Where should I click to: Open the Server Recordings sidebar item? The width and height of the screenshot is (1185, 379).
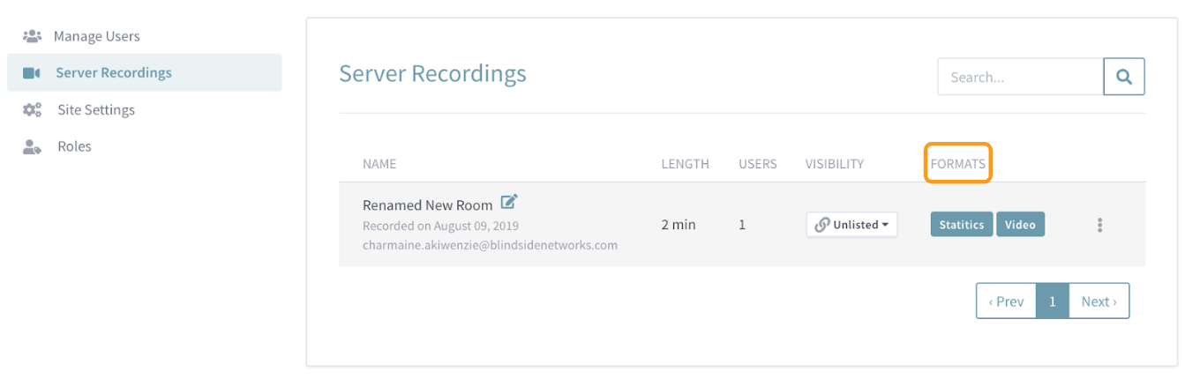click(144, 73)
